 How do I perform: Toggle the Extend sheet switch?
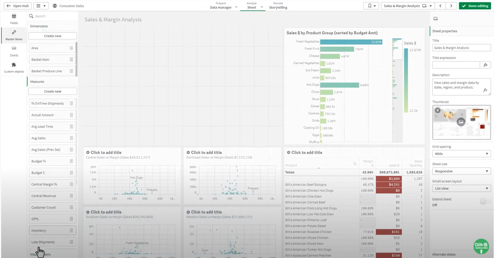485,201
